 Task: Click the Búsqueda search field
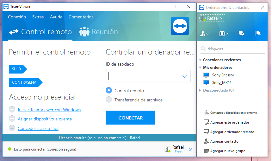233,49
